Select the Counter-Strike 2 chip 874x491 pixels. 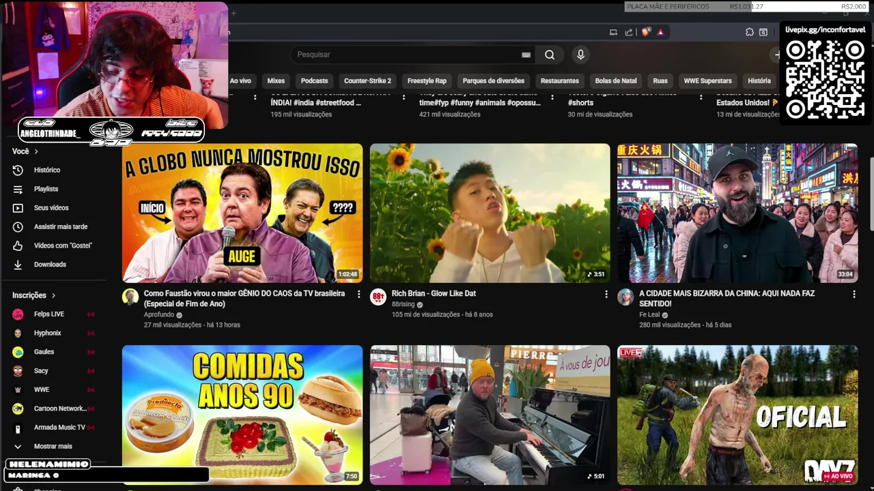click(367, 80)
